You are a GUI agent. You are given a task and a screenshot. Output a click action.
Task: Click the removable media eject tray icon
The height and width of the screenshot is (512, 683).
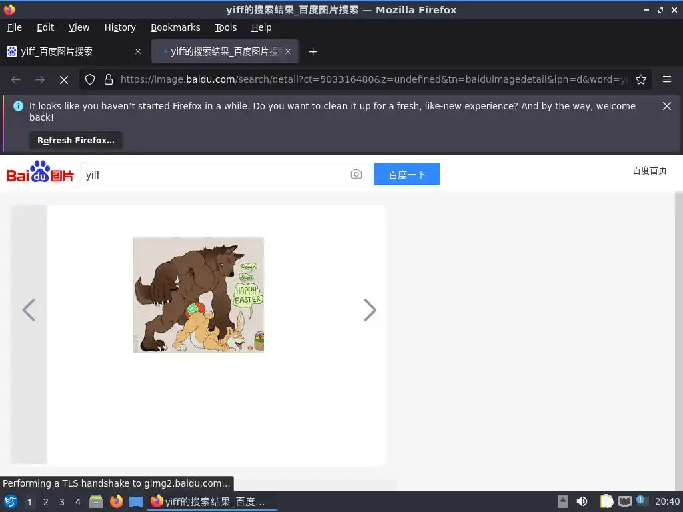[563, 501]
